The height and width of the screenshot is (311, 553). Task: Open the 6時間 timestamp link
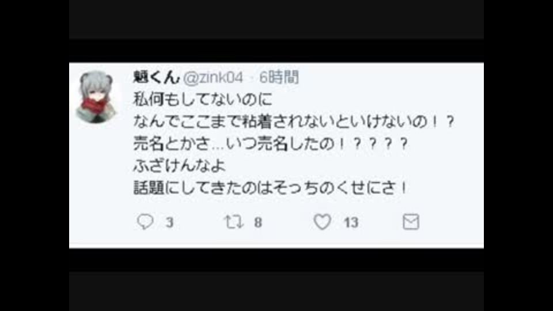pyautogui.click(x=279, y=77)
